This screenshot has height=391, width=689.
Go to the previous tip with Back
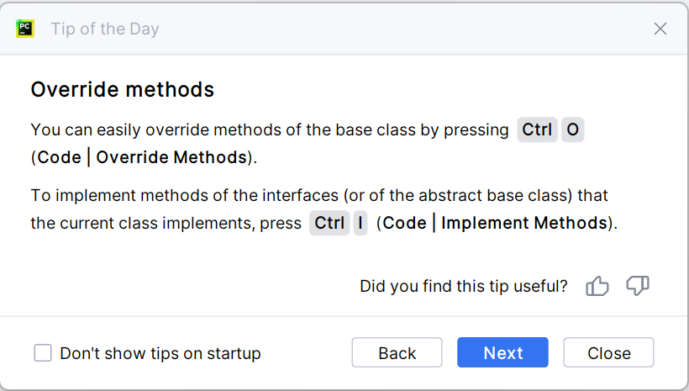tap(397, 353)
